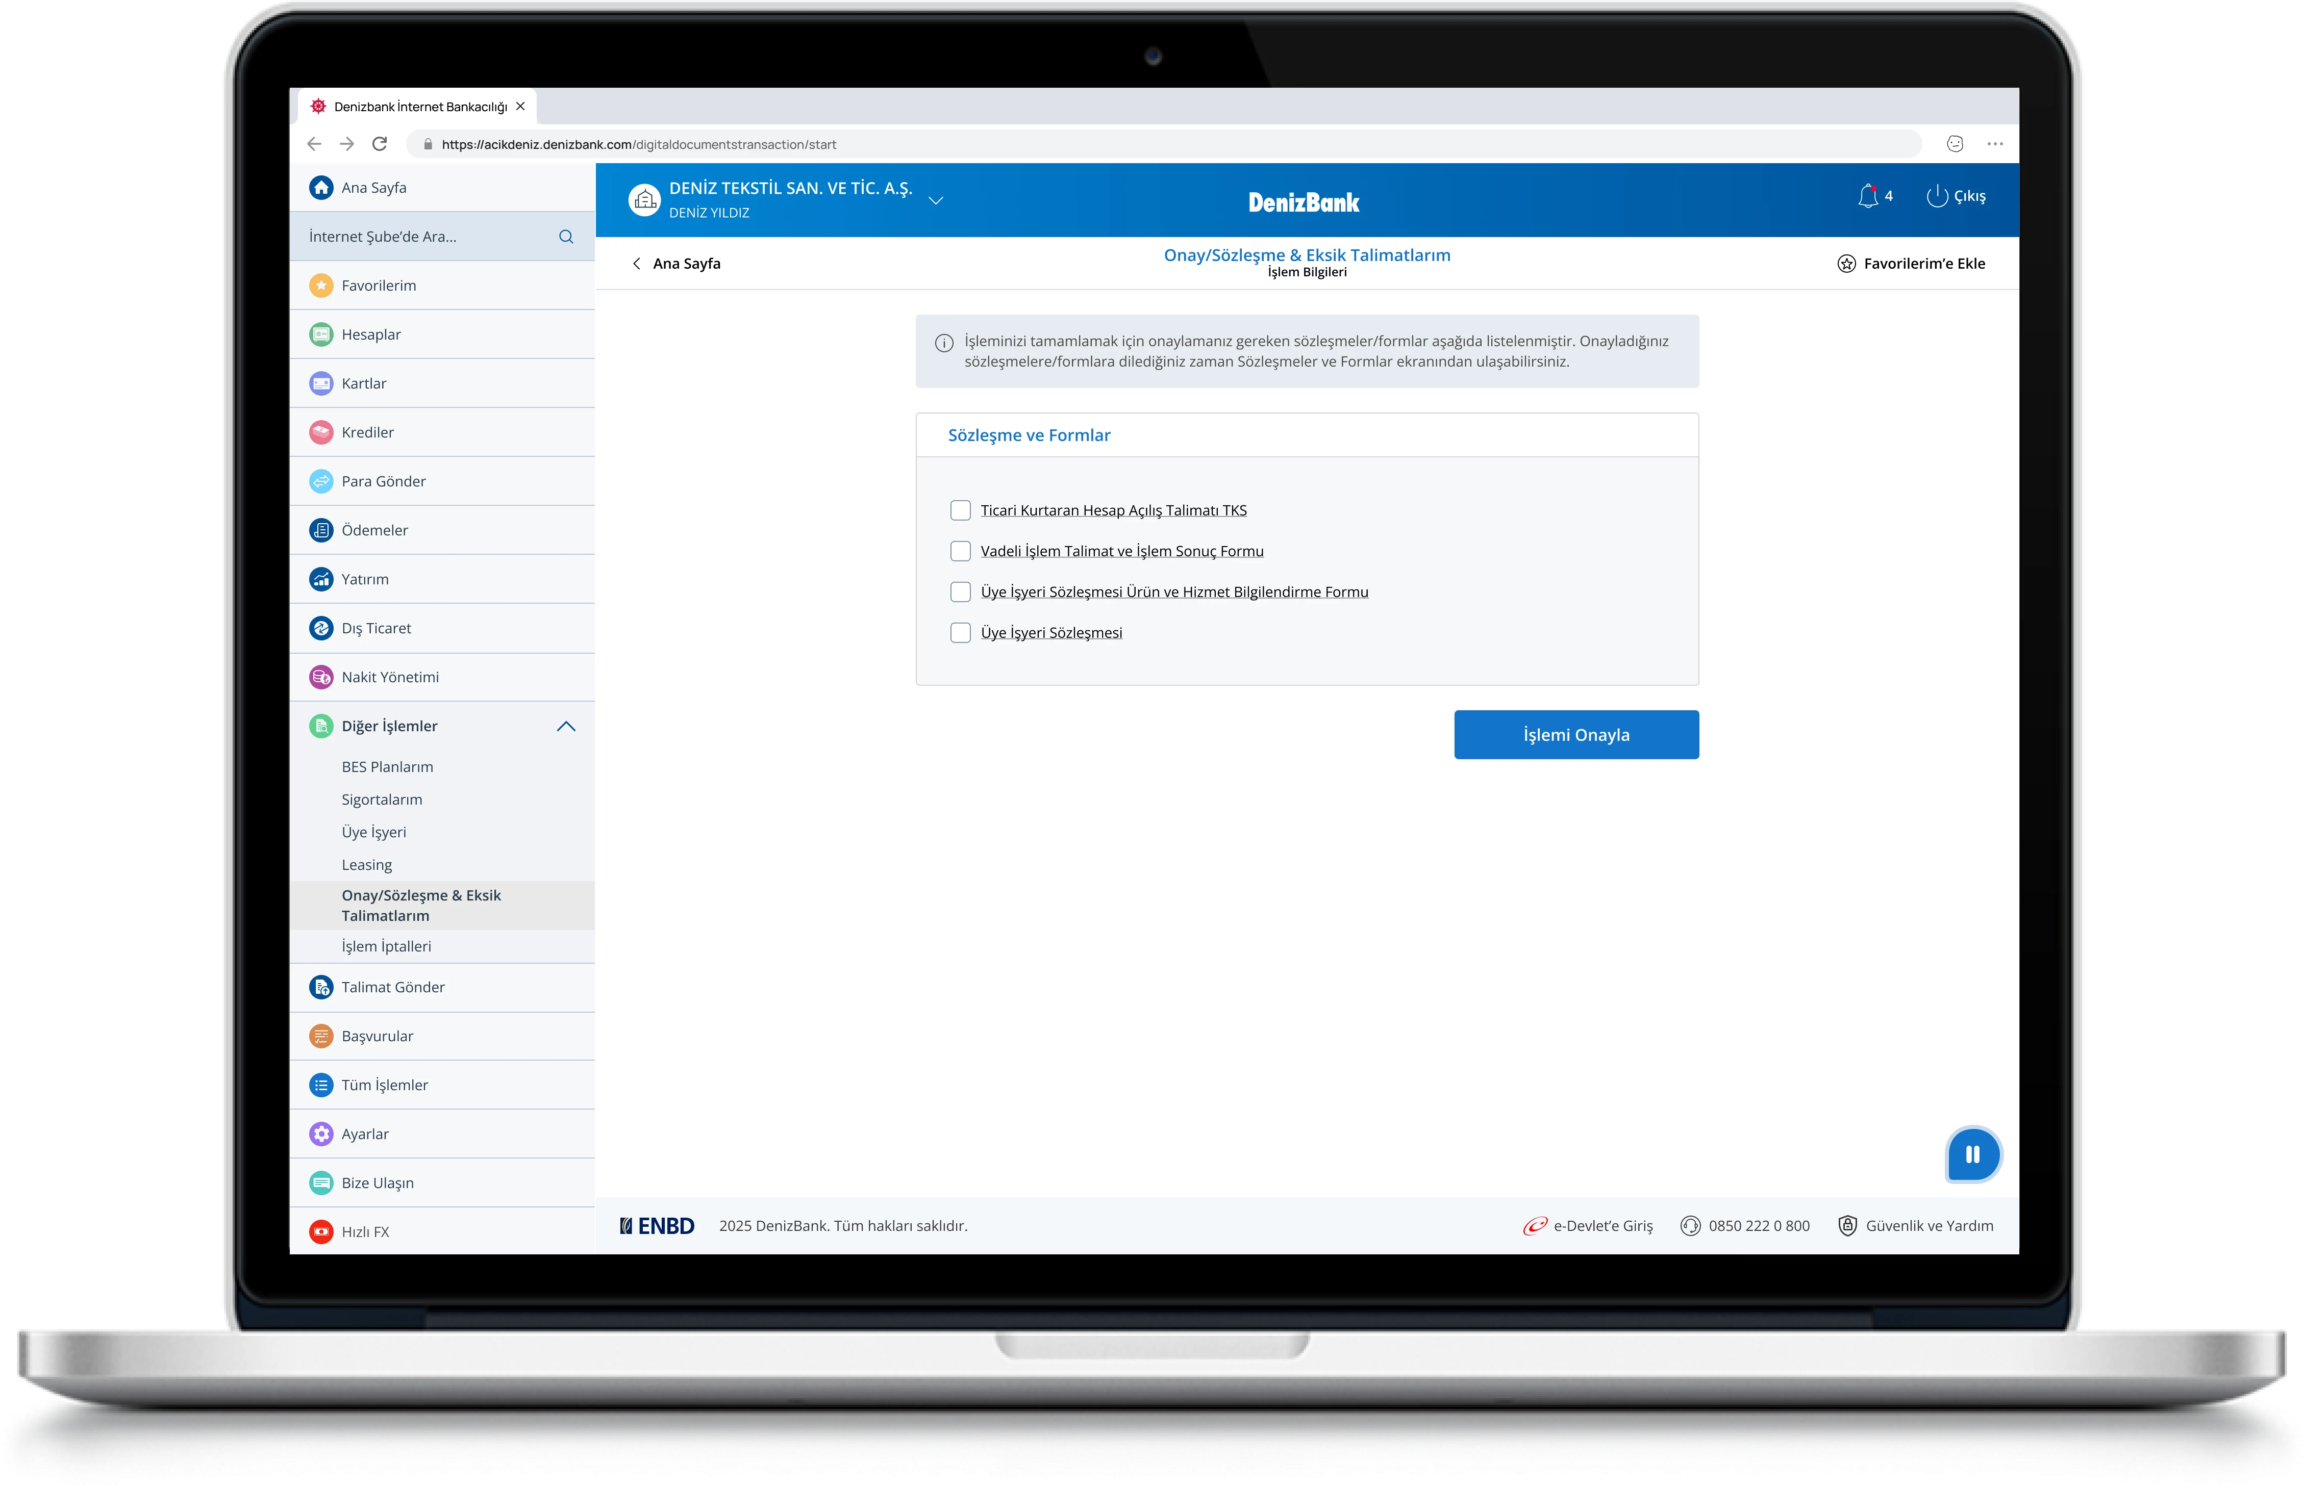Click the search magnifier icon in sidebar
The width and height of the screenshot is (2304, 1493).
tap(566, 237)
